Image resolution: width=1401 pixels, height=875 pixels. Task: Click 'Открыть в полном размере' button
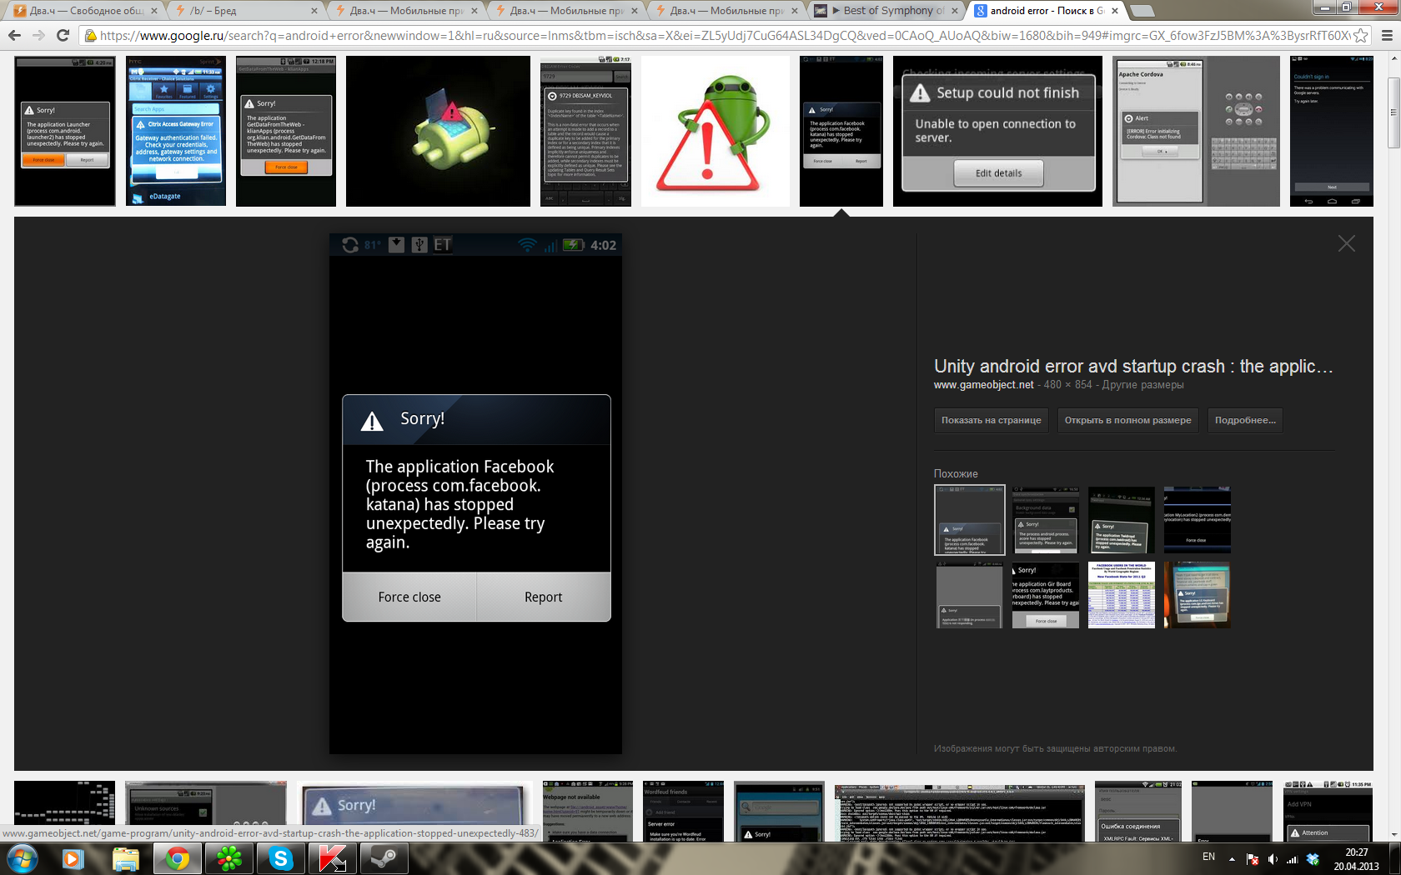[x=1127, y=420]
